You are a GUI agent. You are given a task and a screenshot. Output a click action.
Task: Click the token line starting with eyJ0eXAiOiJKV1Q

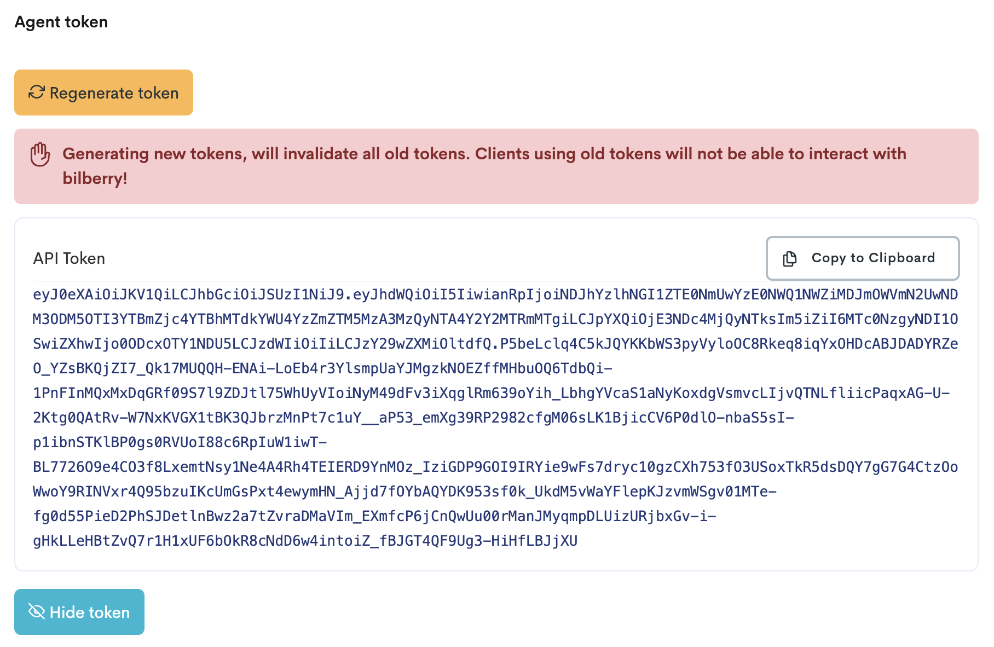click(x=495, y=294)
